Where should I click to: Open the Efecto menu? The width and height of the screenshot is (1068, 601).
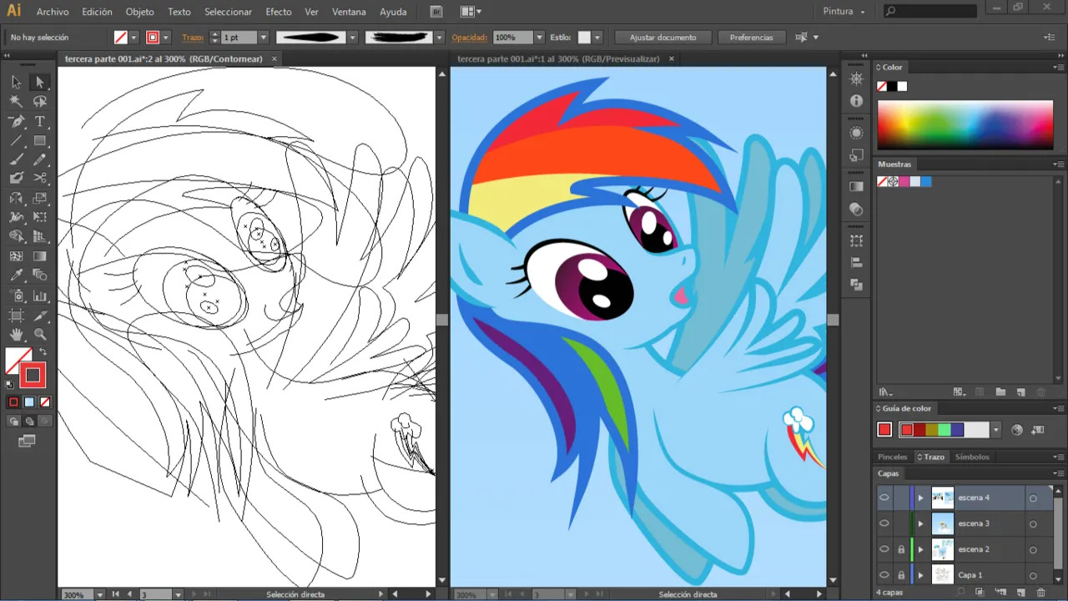[279, 12]
